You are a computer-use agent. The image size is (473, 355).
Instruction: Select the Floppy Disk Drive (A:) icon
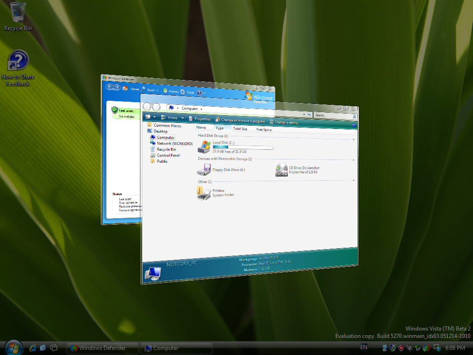204,170
